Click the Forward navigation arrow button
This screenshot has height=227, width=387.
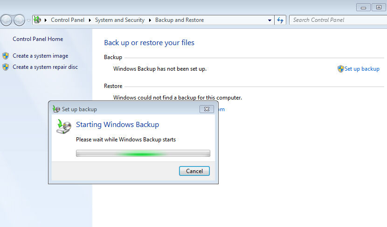pos(19,20)
